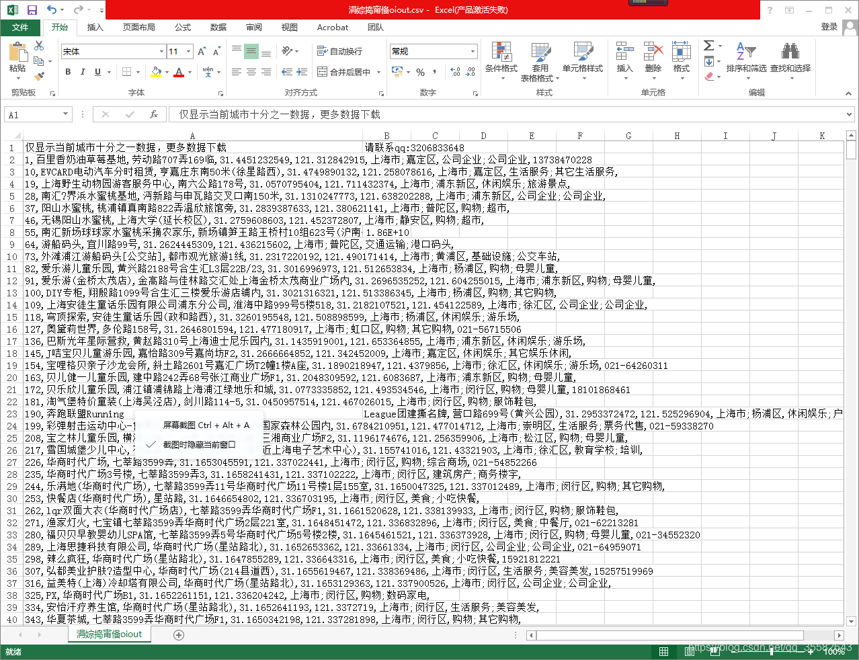Viewport: 859px width, 660px height.
Task: Click the Redo arrow icon
Action: pos(78,10)
